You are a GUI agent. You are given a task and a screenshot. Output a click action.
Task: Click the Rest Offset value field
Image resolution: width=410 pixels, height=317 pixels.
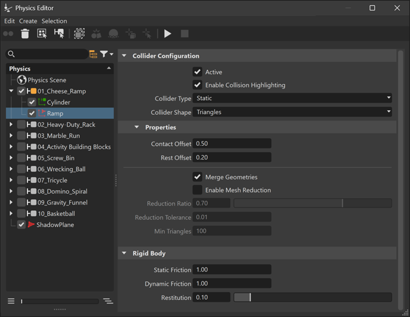coord(232,157)
